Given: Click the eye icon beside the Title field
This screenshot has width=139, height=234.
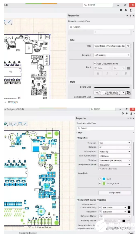Looking at the screenshot, I should pyautogui.click(x=128, y=46).
